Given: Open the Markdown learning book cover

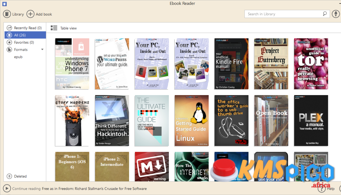Looking at the screenshot, I should (152, 167).
